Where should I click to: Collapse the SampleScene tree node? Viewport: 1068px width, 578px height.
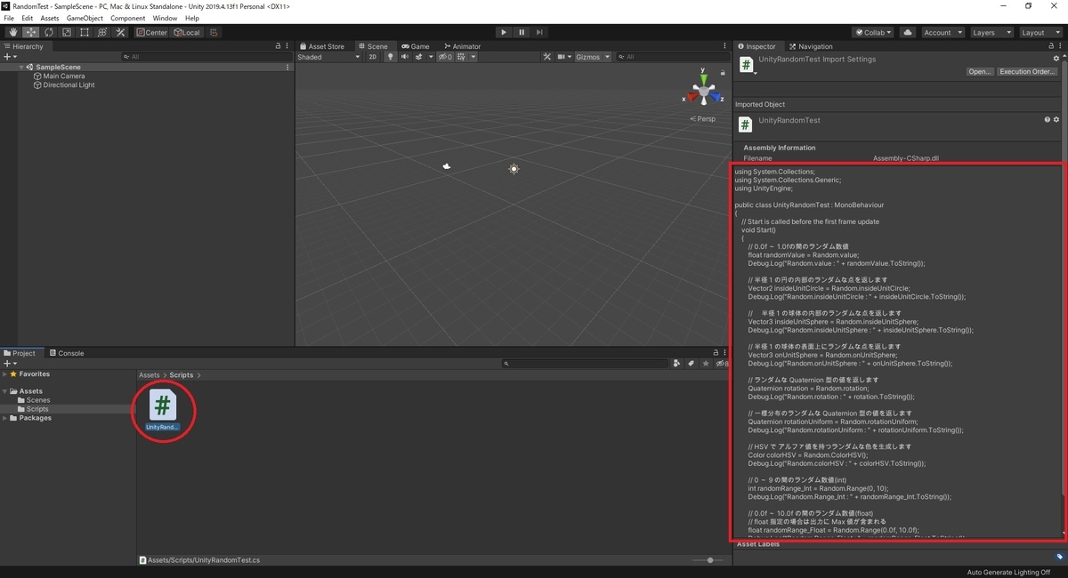[21, 67]
